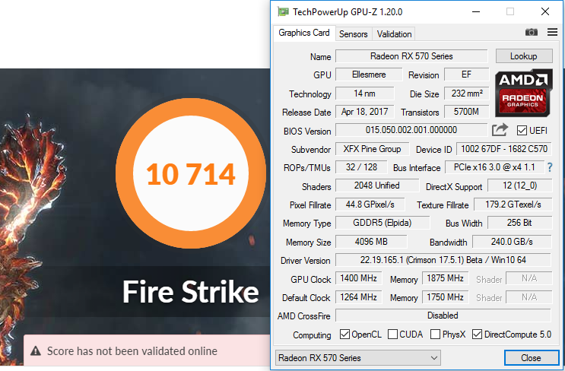This screenshot has width=565, height=371.
Task: Toggle the OpenCL checkbox
Action: tap(344, 335)
